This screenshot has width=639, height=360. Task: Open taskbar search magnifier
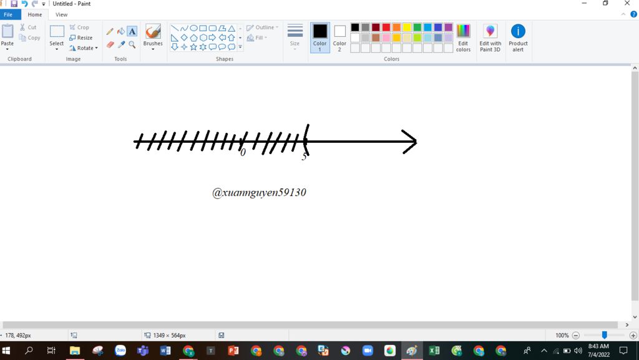click(29, 350)
